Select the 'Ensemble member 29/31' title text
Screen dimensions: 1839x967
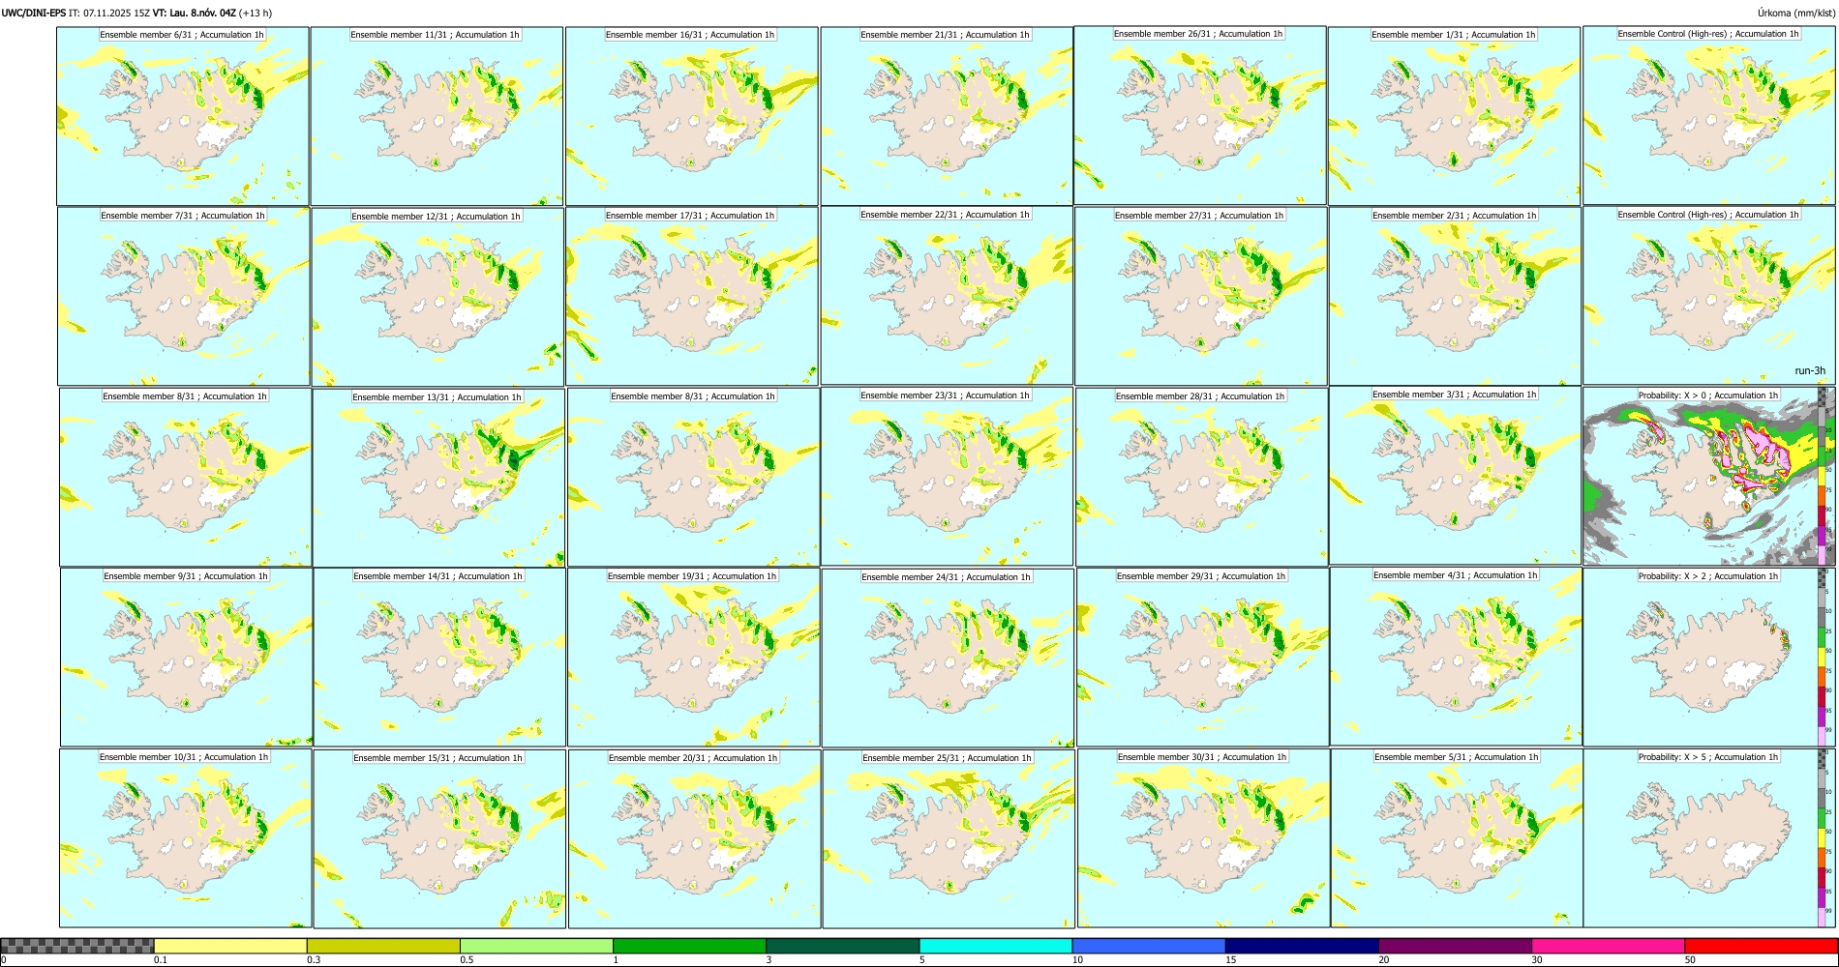coord(1201,576)
